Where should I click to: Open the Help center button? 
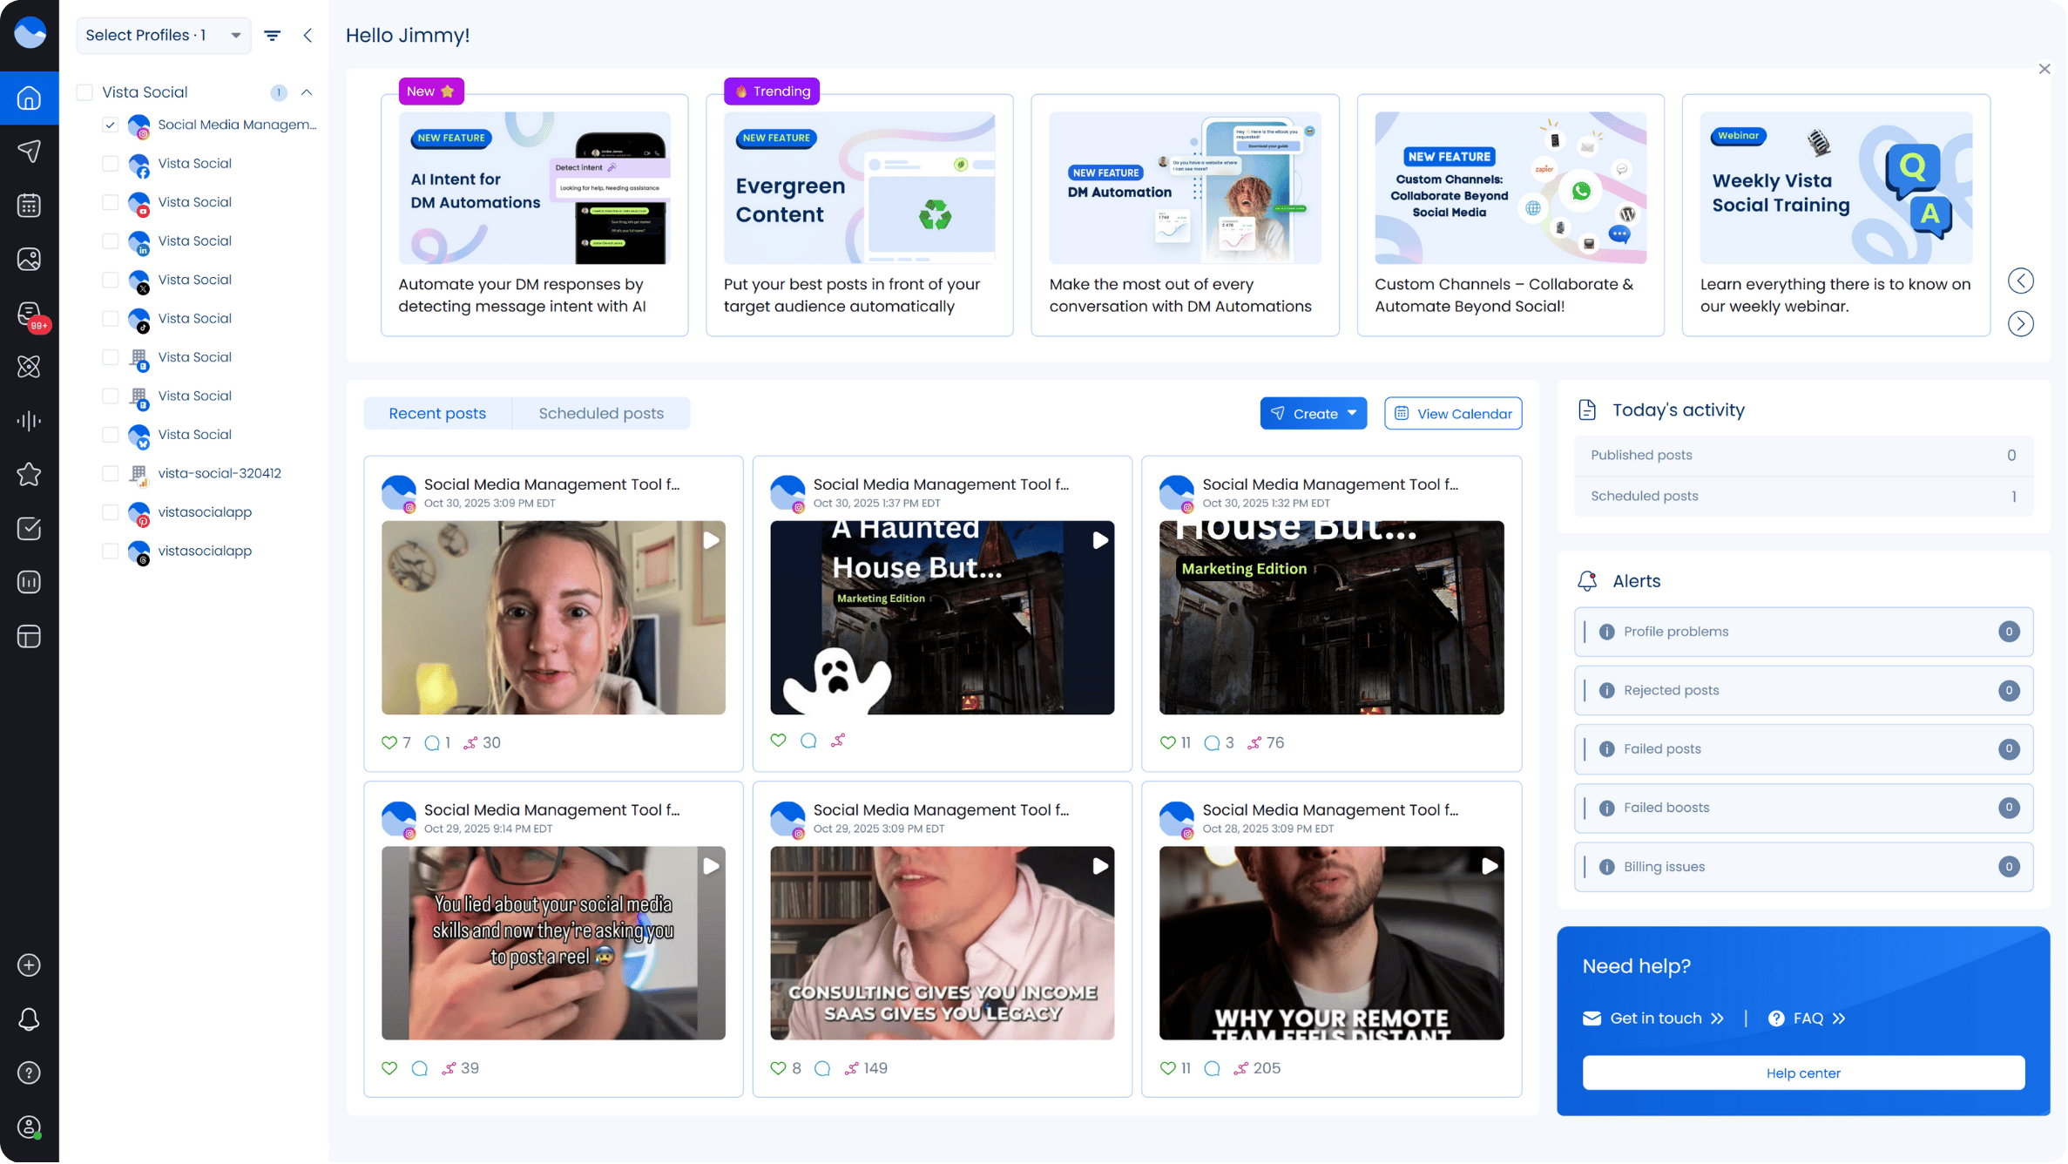[x=1804, y=1074]
